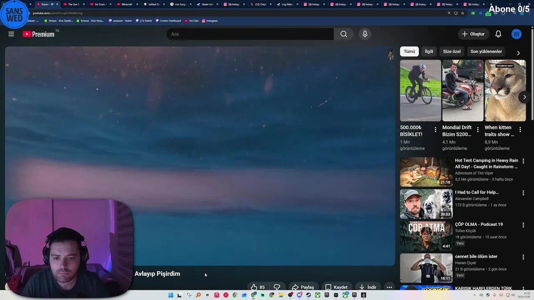Open the account avatar menu
This screenshot has width=534, height=300.
pyautogui.click(x=516, y=34)
